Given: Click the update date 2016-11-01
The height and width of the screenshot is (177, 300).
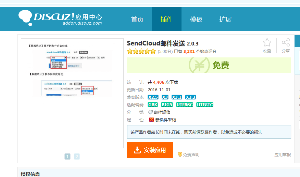Looking at the screenshot, I should click(159, 90).
